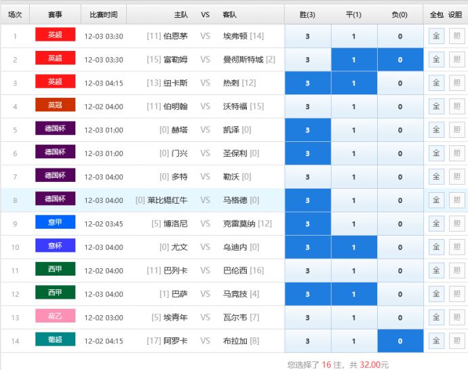
Task: Click 比赛时间 column header
Action: (103, 14)
